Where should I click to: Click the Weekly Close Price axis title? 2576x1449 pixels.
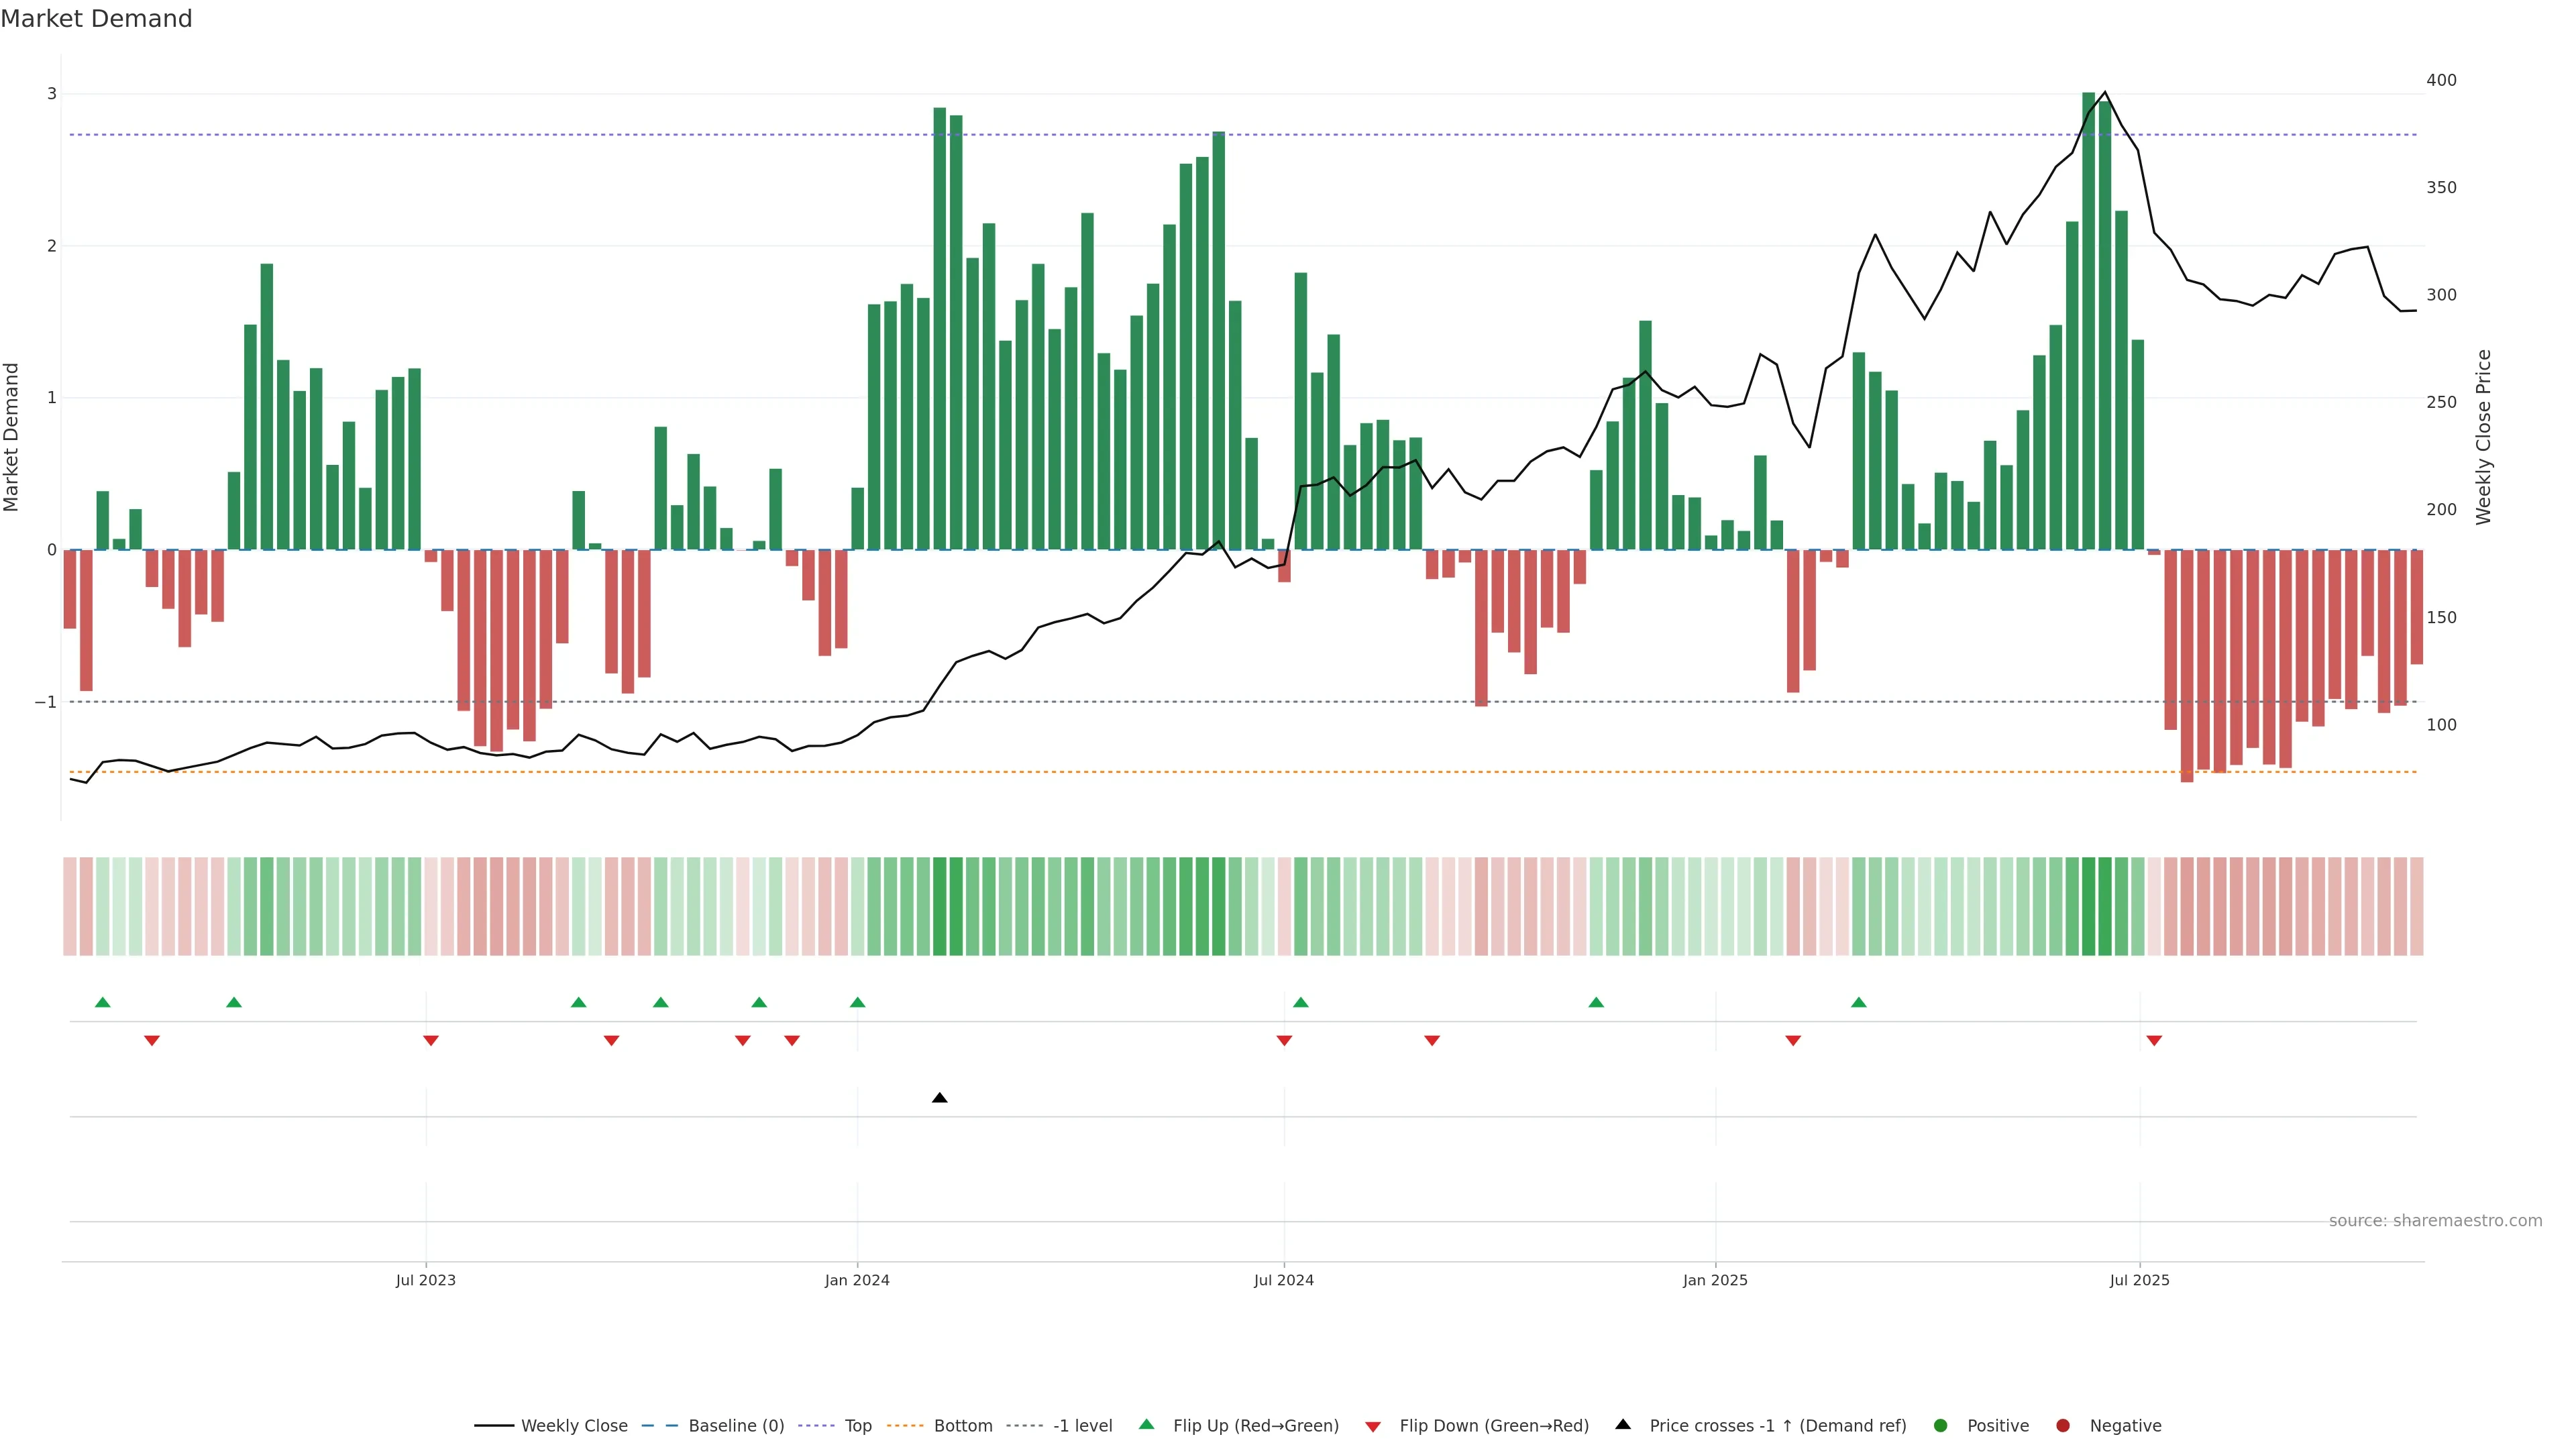(2483, 437)
